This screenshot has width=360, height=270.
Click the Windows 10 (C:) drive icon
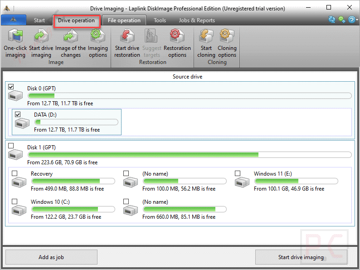pyautogui.click(x=19, y=210)
